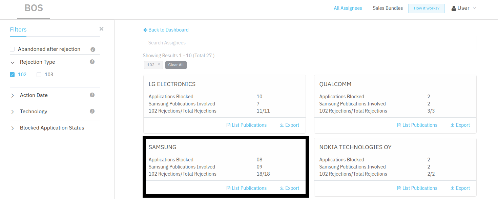
Task: Click NOKIA TECHNOLOGIES OY card title
Action: [x=355, y=147]
